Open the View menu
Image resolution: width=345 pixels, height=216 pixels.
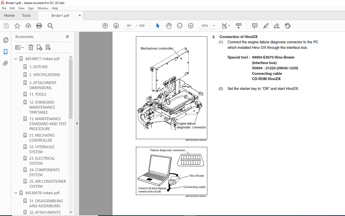21,8
